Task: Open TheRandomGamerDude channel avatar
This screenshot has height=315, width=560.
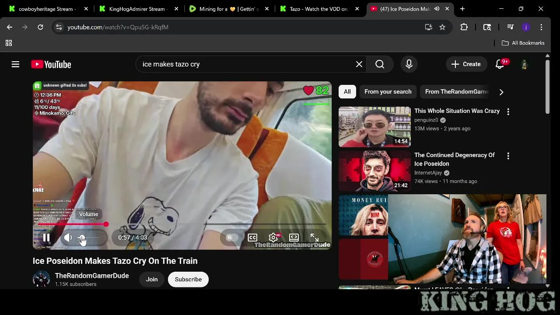Action: click(41, 280)
